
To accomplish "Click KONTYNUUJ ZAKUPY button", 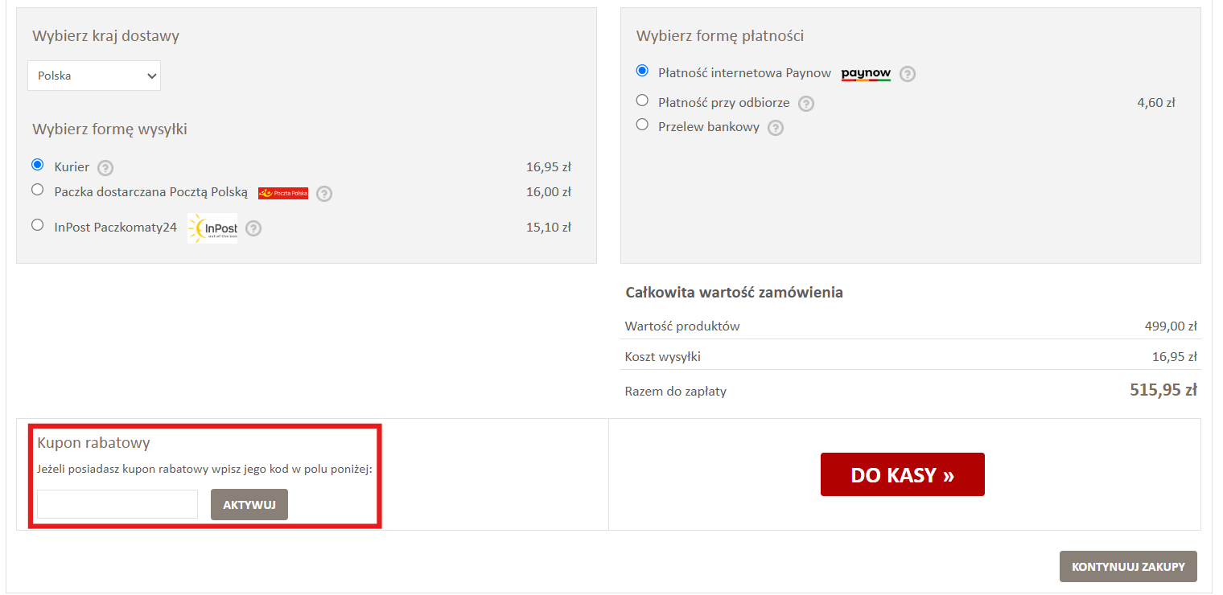I will (1128, 566).
